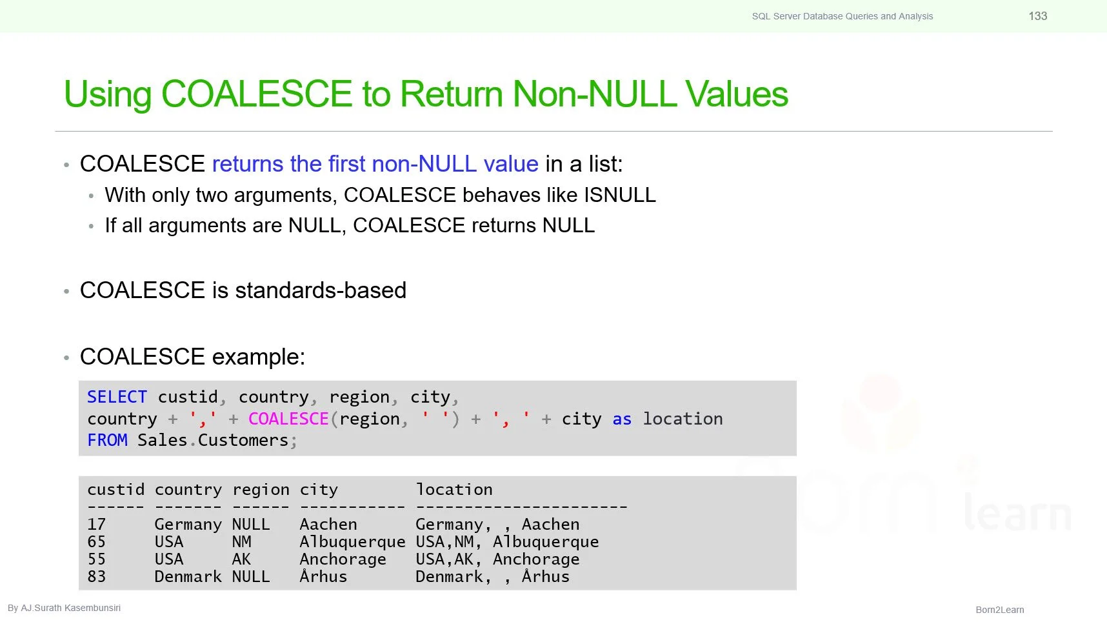Click the "Born2Learn" footer text
The height and width of the screenshot is (622, 1107).
point(999,610)
